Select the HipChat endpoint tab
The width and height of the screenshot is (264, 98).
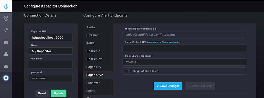98,35
